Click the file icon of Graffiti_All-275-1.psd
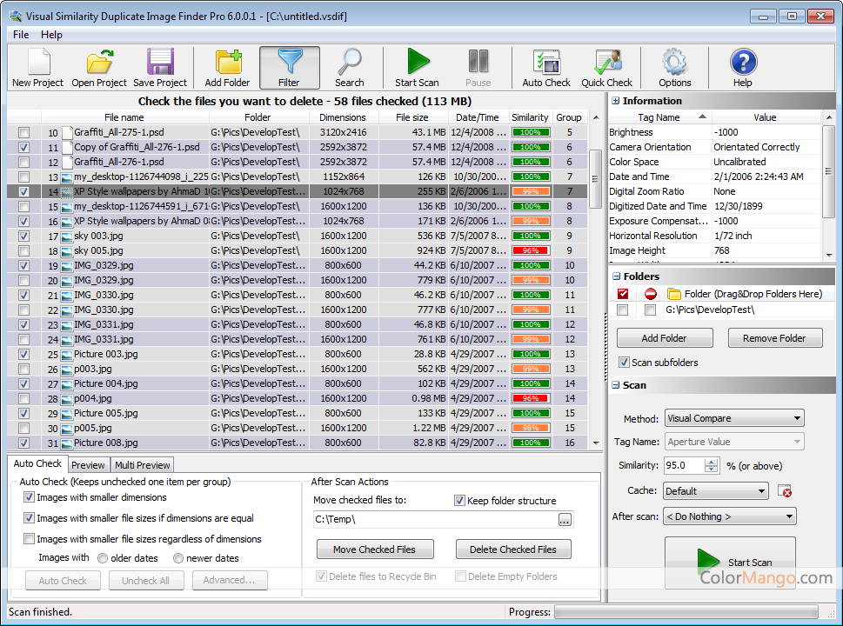The height and width of the screenshot is (626, 843). 67,132
